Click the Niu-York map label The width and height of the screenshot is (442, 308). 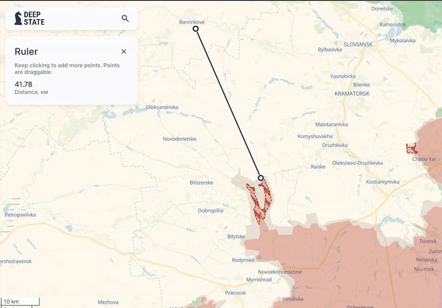click(x=424, y=269)
